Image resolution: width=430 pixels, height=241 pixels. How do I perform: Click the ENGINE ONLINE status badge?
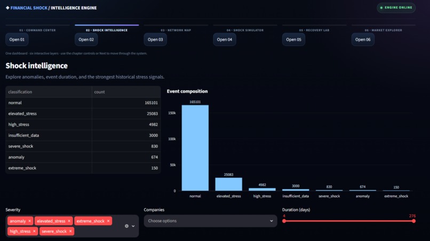396,7
